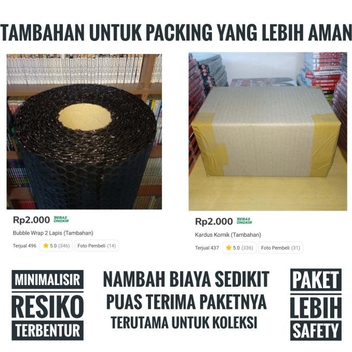
Task: Click the Minimalisir label block
Action: pos(48,279)
